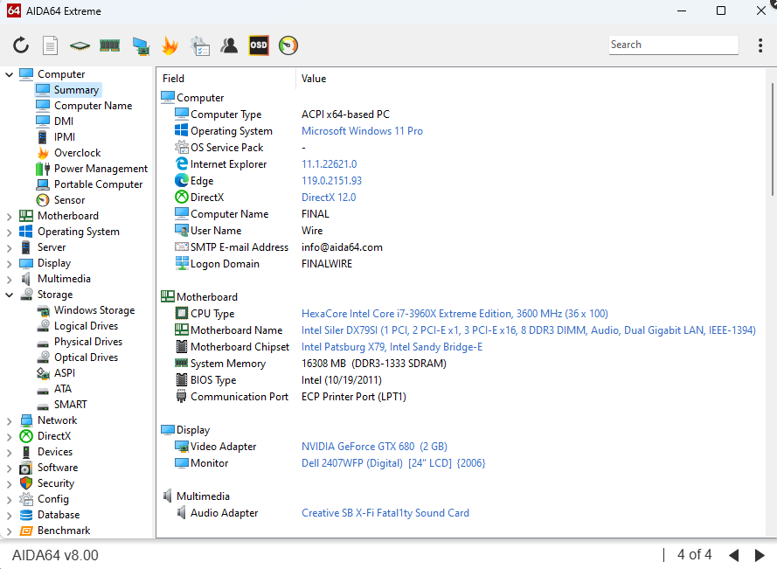Click the network monitor toolbar icon
777x569 pixels.
(140, 45)
